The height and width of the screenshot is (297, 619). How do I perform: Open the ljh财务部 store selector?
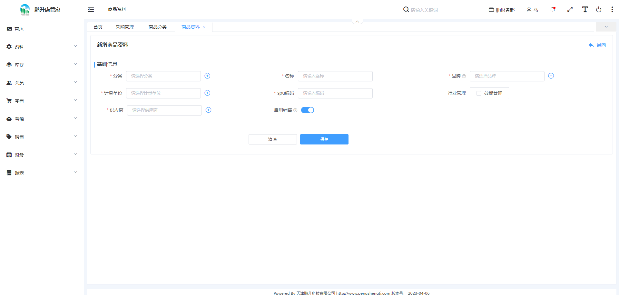coord(502,10)
